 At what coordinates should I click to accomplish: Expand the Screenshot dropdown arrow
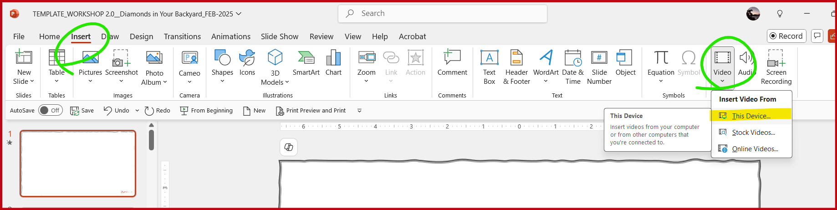coord(121,81)
